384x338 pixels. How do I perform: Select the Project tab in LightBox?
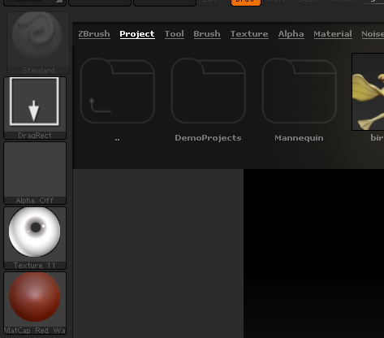coord(137,34)
